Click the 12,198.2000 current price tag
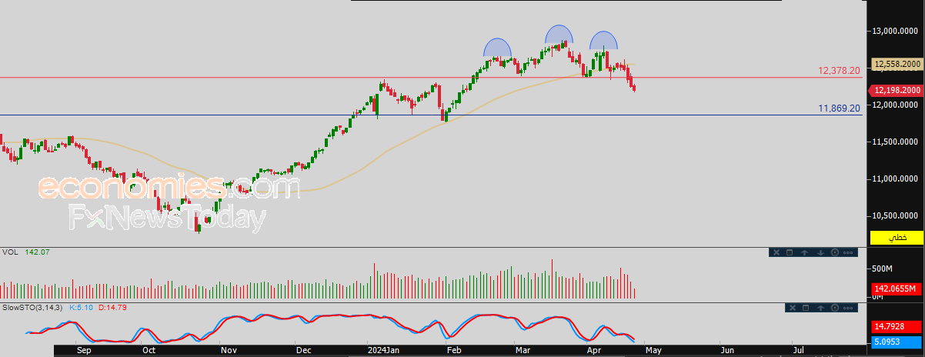 point(897,91)
